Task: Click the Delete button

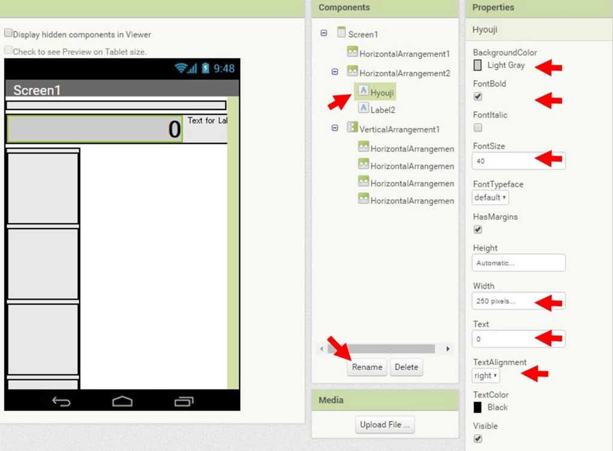Action: pyautogui.click(x=406, y=367)
